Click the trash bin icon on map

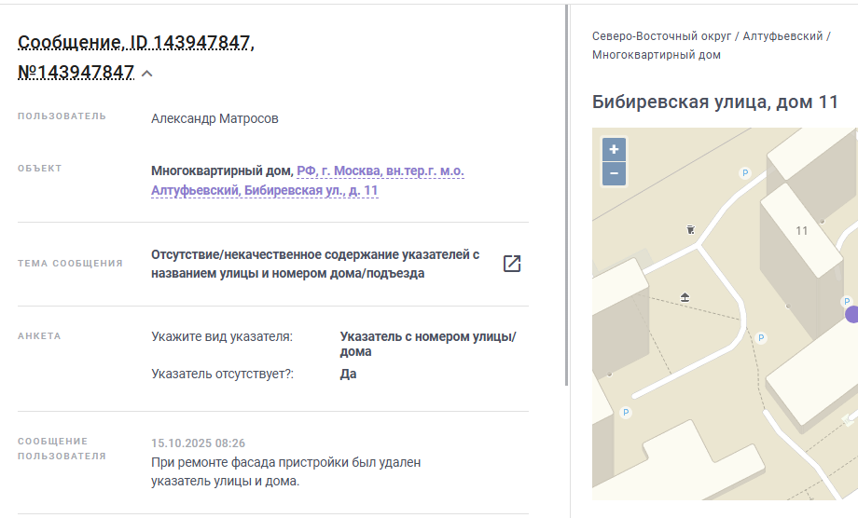coord(690,228)
